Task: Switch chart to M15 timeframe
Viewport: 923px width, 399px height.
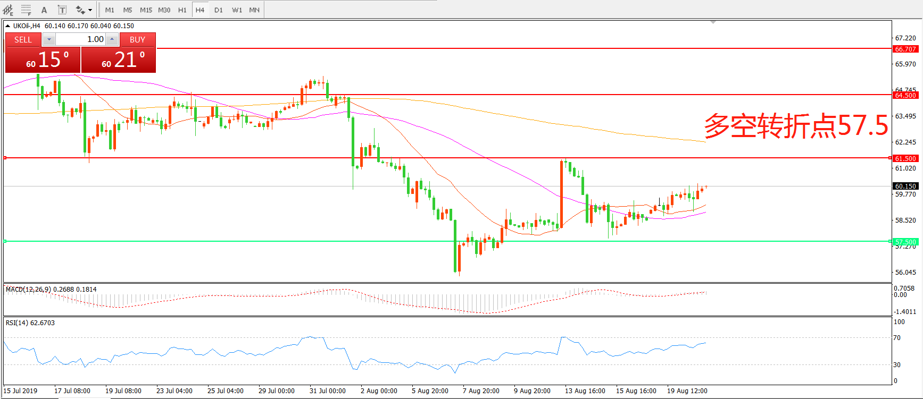Action: 146,10
